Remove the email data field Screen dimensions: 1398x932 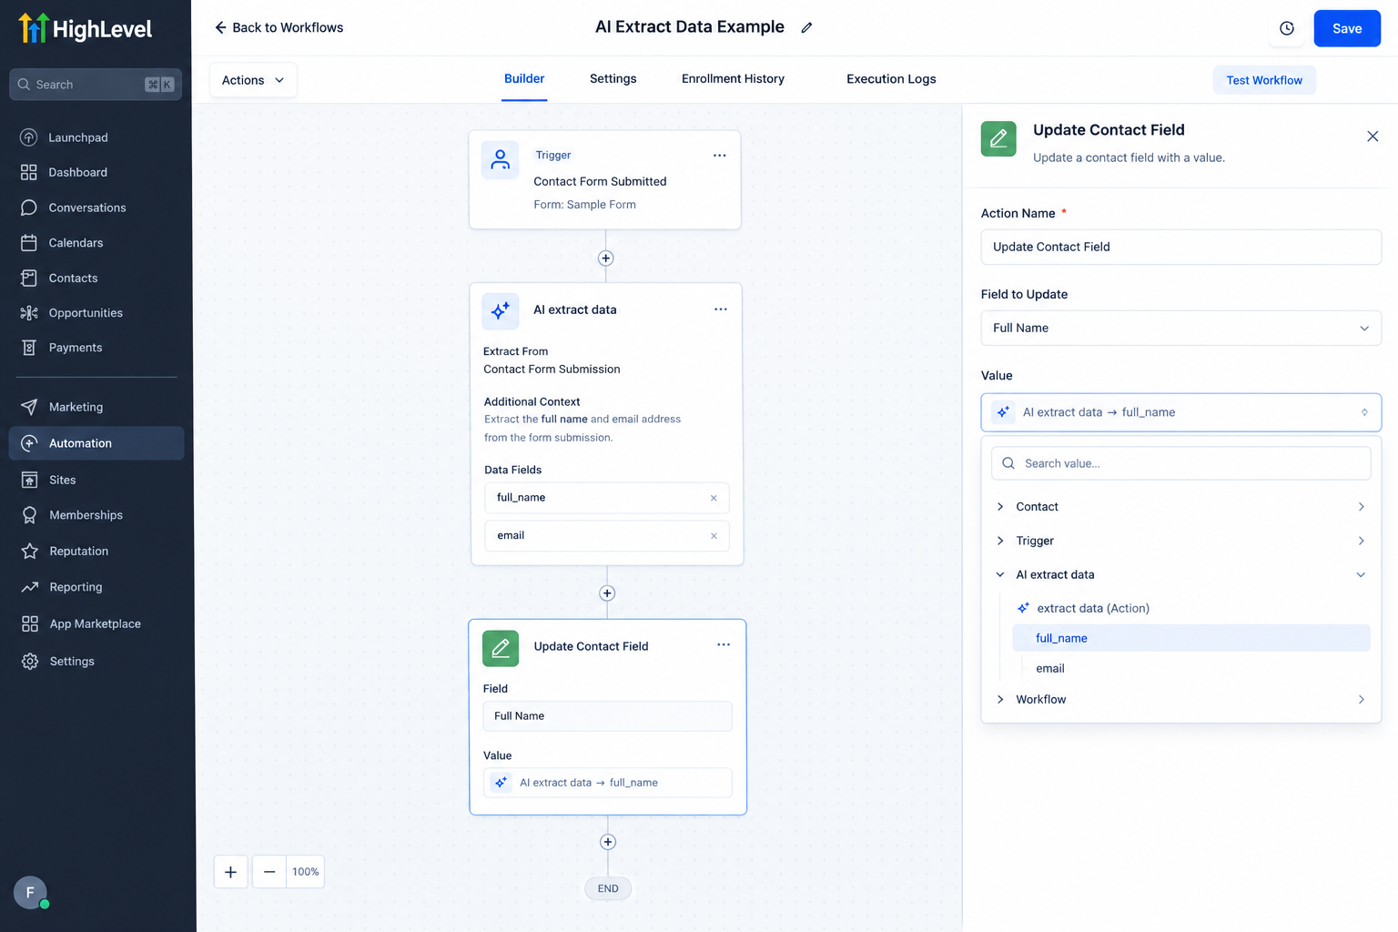(714, 536)
